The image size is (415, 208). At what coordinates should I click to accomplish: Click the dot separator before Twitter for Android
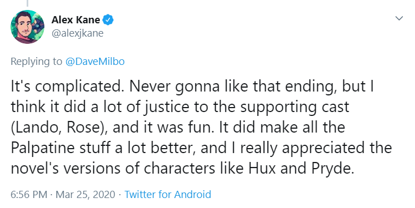click(x=120, y=195)
